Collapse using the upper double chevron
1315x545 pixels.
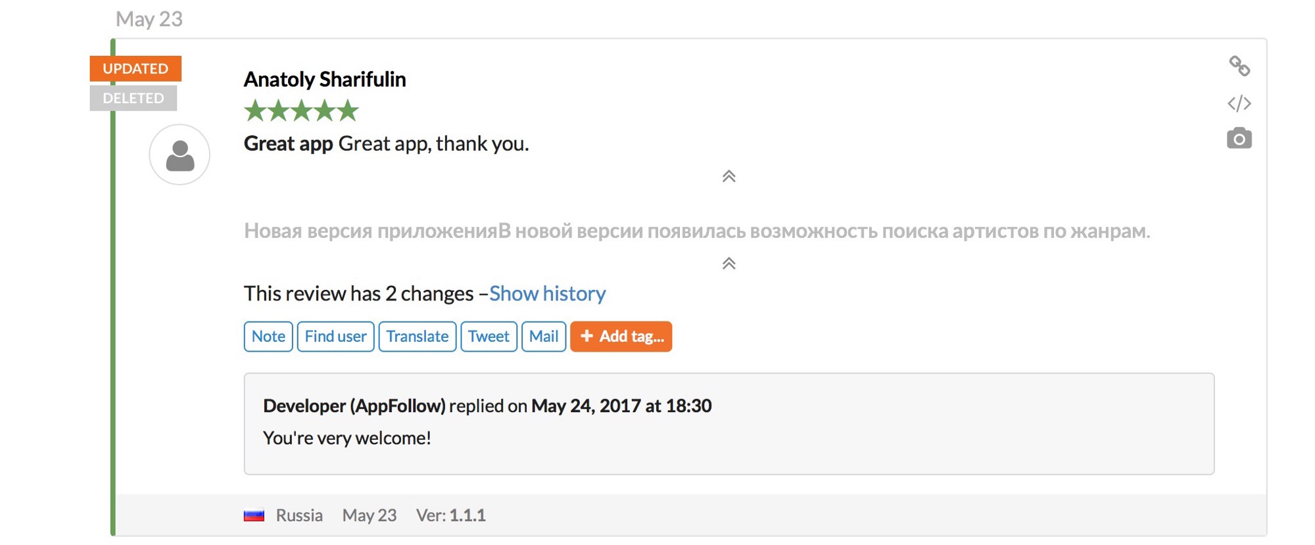pos(729,176)
